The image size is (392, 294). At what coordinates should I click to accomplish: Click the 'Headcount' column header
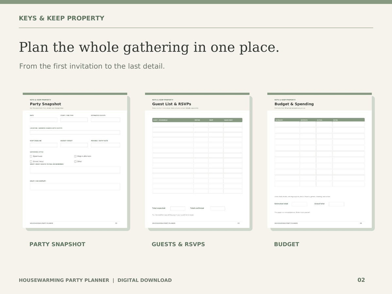tap(228, 120)
